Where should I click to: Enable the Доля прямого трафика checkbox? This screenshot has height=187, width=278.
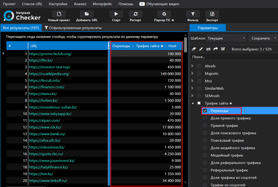click(x=205, y=118)
